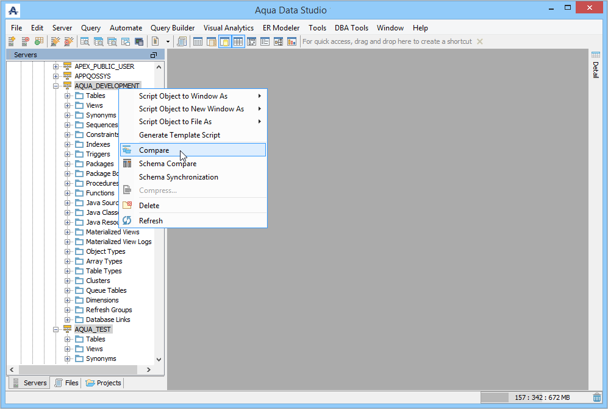
Task: Open the dropdown arrow beside the new document icon
Action: (x=168, y=41)
